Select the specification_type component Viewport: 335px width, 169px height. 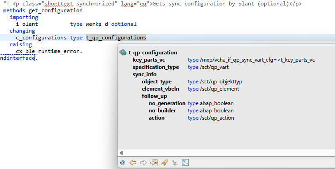(156, 67)
